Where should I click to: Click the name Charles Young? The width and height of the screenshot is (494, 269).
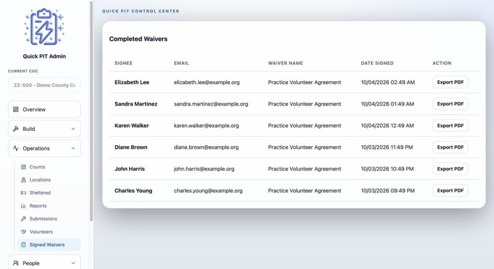[133, 191]
